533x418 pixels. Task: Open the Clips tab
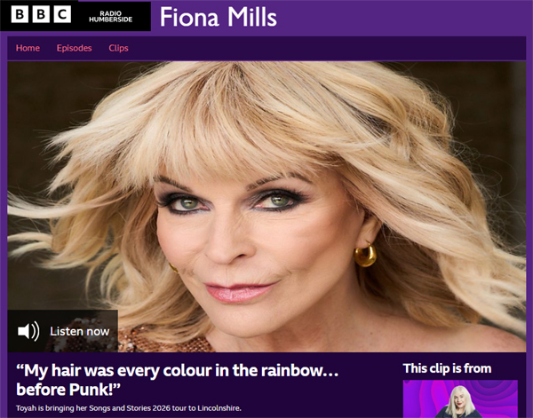(118, 48)
